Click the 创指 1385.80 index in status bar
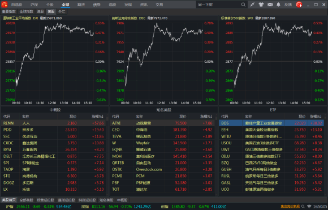The height and width of the screenshot is (210, 328). pyautogui.click(x=193, y=207)
